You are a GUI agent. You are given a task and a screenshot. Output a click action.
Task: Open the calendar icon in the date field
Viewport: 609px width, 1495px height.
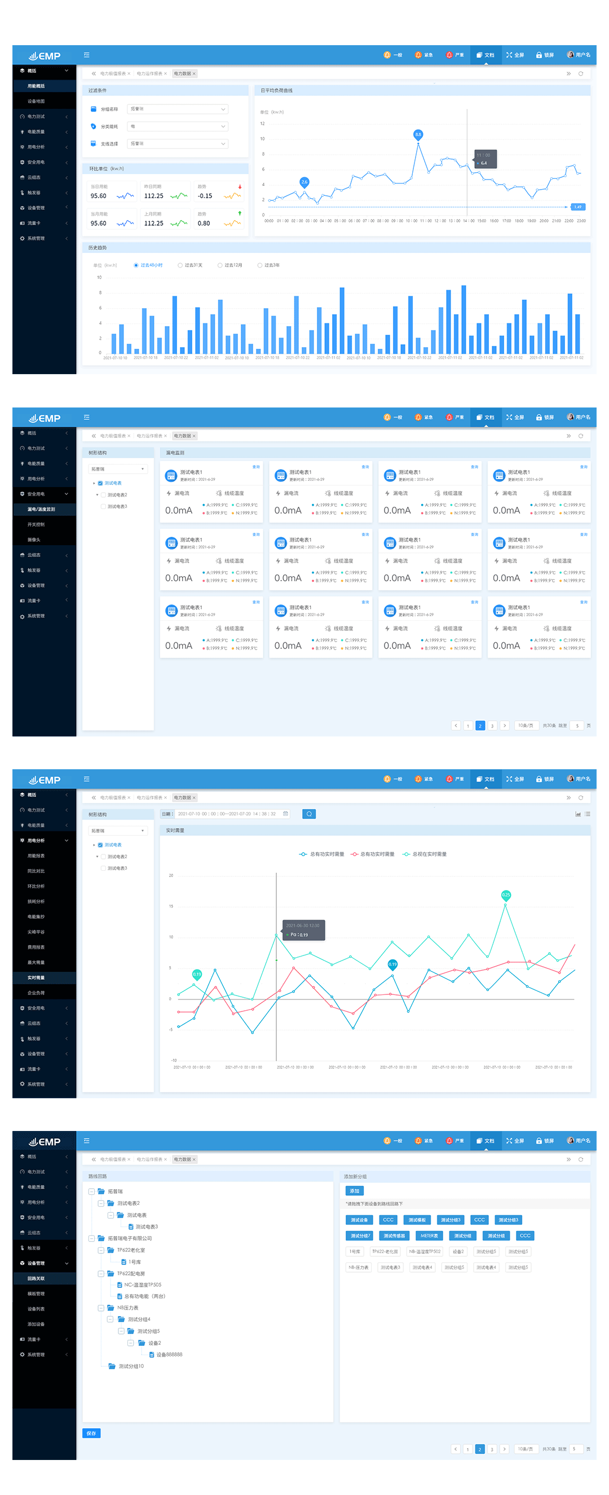[x=285, y=814]
